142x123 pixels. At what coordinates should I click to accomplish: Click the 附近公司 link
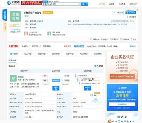[124, 24]
